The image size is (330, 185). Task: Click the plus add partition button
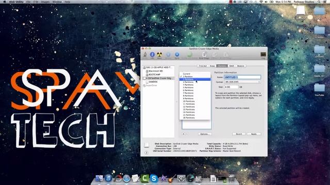click(184, 134)
